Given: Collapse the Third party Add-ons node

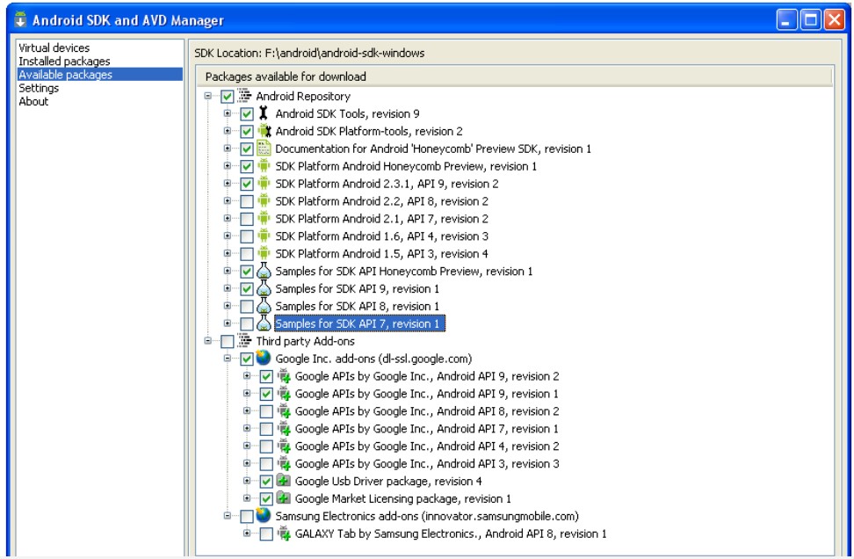Looking at the screenshot, I should (x=208, y=340).
